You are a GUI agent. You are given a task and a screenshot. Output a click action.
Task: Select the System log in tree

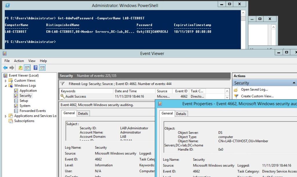point(25,106)
